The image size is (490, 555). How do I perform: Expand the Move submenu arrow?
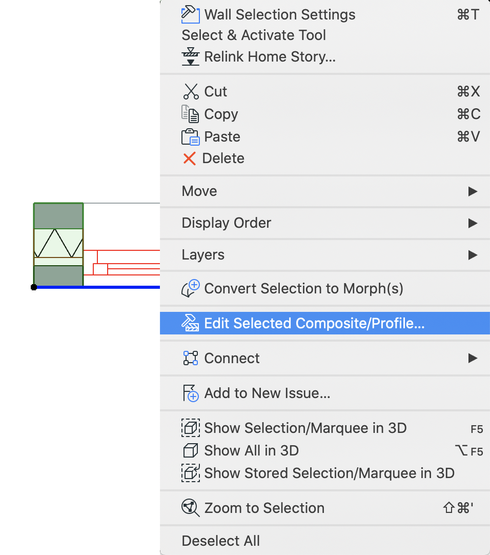point(473,191)
